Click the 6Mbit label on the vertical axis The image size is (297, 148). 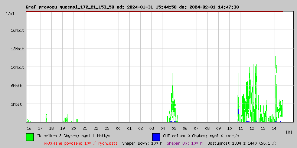tap(16, 86)
